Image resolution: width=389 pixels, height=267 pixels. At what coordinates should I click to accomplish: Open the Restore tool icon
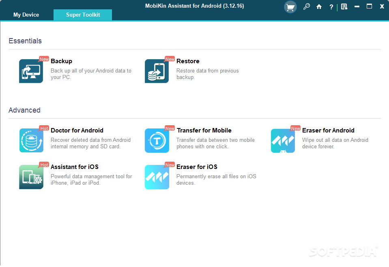point(157,71)
